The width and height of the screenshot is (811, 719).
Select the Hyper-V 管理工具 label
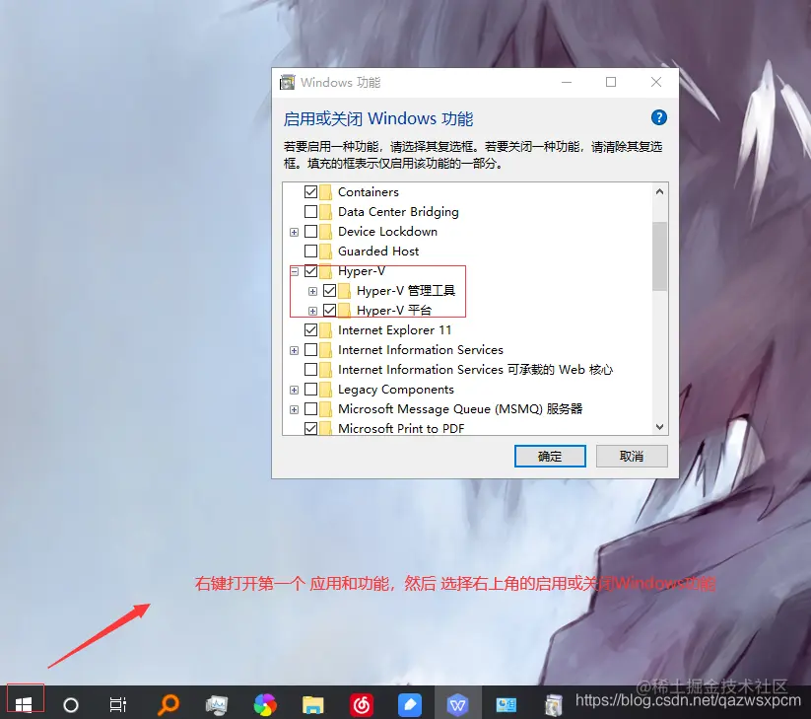[406, 290]
